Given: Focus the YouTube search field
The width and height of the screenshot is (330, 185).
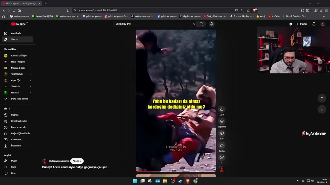Looking at the screenshot, I should coord(153,24).
